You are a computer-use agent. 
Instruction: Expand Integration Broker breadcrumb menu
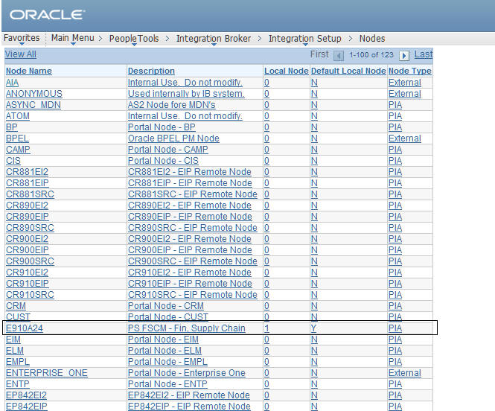pos(214,39)
